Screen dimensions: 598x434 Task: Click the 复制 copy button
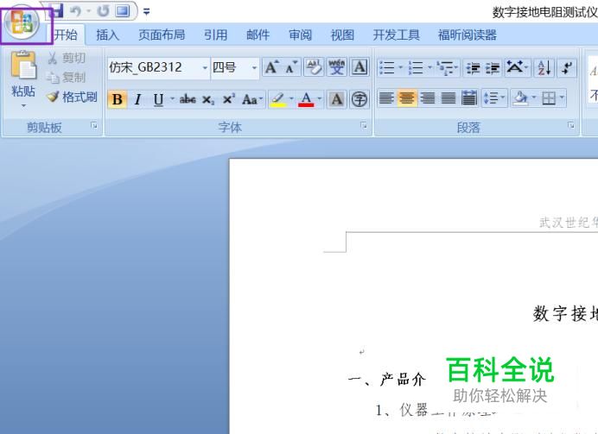coord(67,78)
